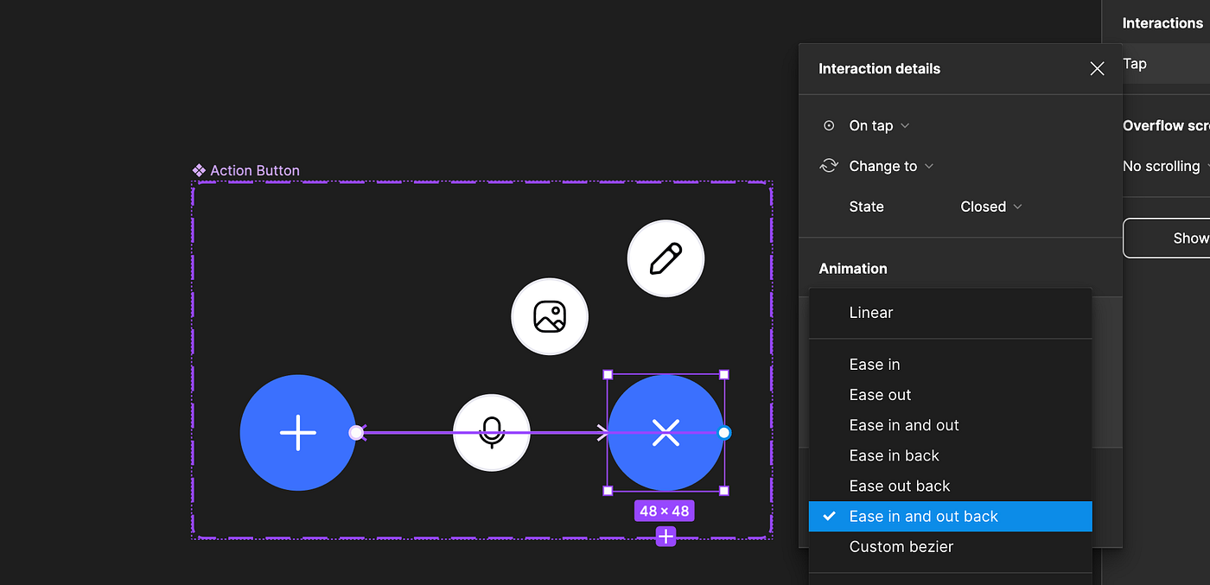1210x585 pixels.
Task: Select Custom bezier easing option
Action: pyautogui.click(x=901, y=546)
